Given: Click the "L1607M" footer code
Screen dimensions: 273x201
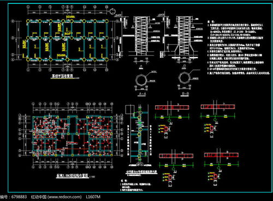Looking at the screenshot, I should (x=93, y=197).
